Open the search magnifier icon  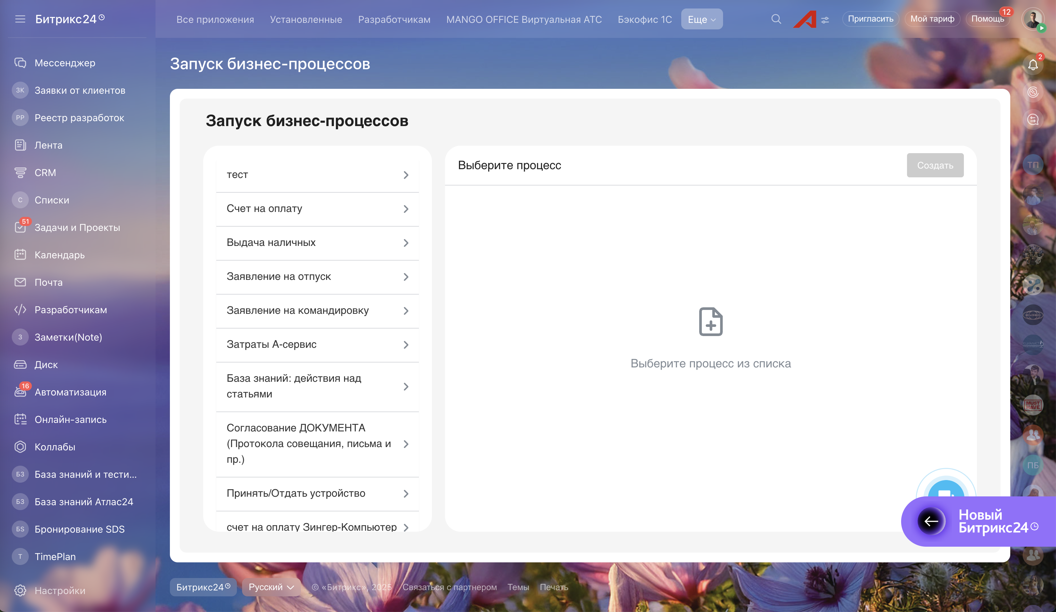tap(776, 19)
